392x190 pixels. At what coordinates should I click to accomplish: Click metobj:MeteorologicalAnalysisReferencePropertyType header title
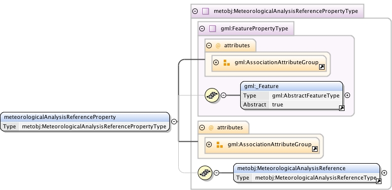coord(286,11)
